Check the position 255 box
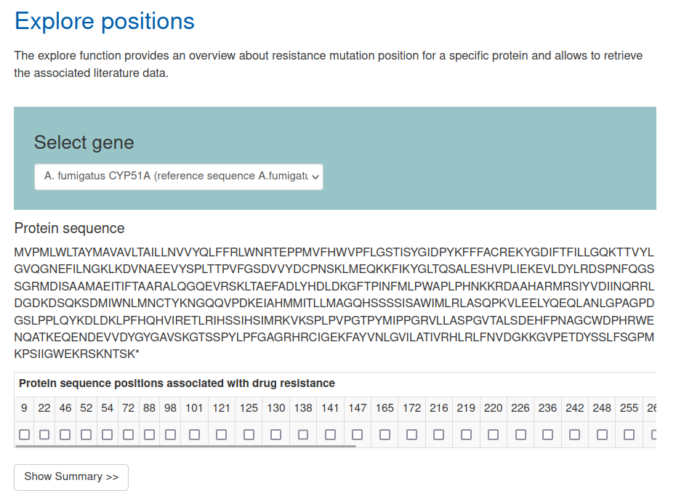The height and width of the screenshot is (504, 676). (x=629, y=435)
